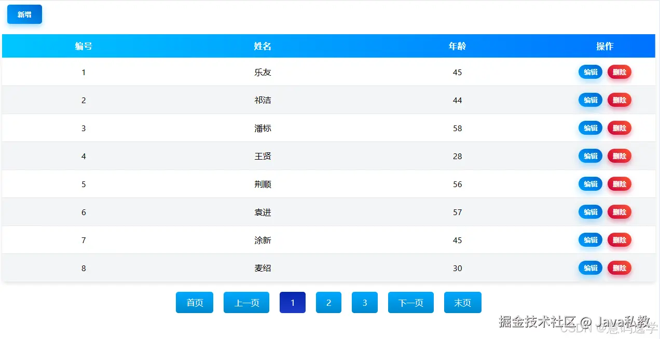
Task: Click ID number 6 in 袁进's row
Action: (84, 213)
